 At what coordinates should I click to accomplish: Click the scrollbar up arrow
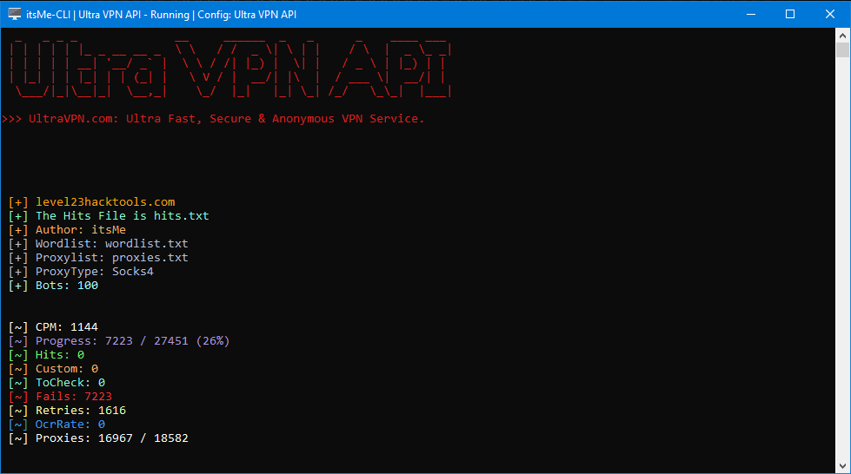click(842, 36)
